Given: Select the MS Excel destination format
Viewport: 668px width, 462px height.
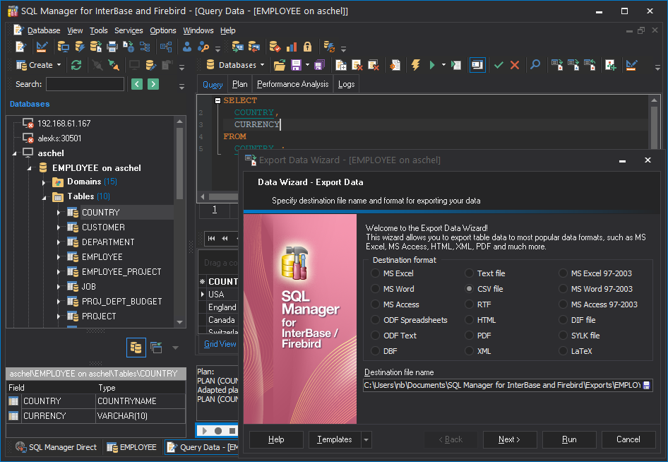Looking at the screenshot, I should [x=376, y=273].
